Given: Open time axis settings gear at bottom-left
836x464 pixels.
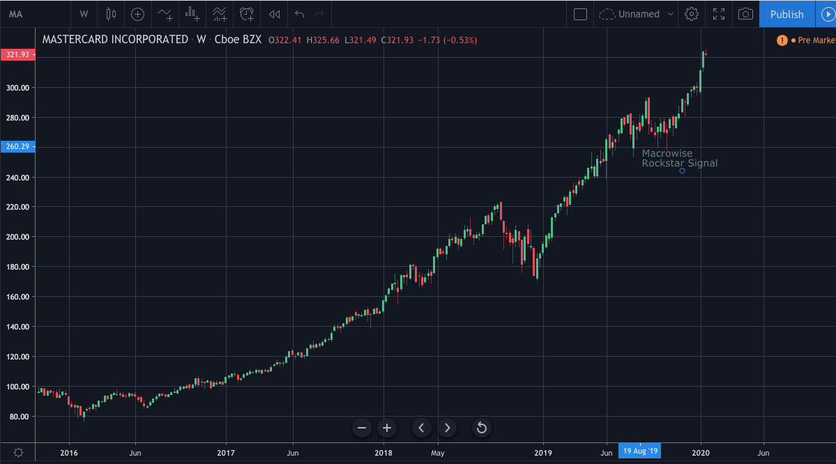Looking at the screenshot, I should click(18, 453).
